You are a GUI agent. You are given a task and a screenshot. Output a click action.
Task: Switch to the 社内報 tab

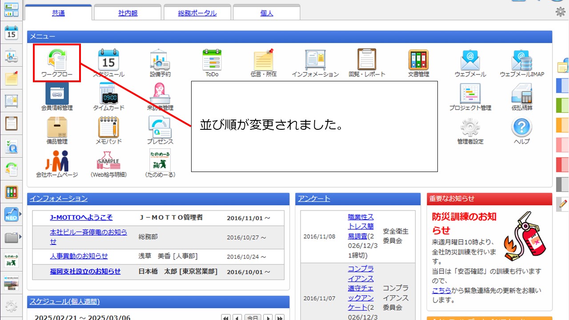[128, 13]
